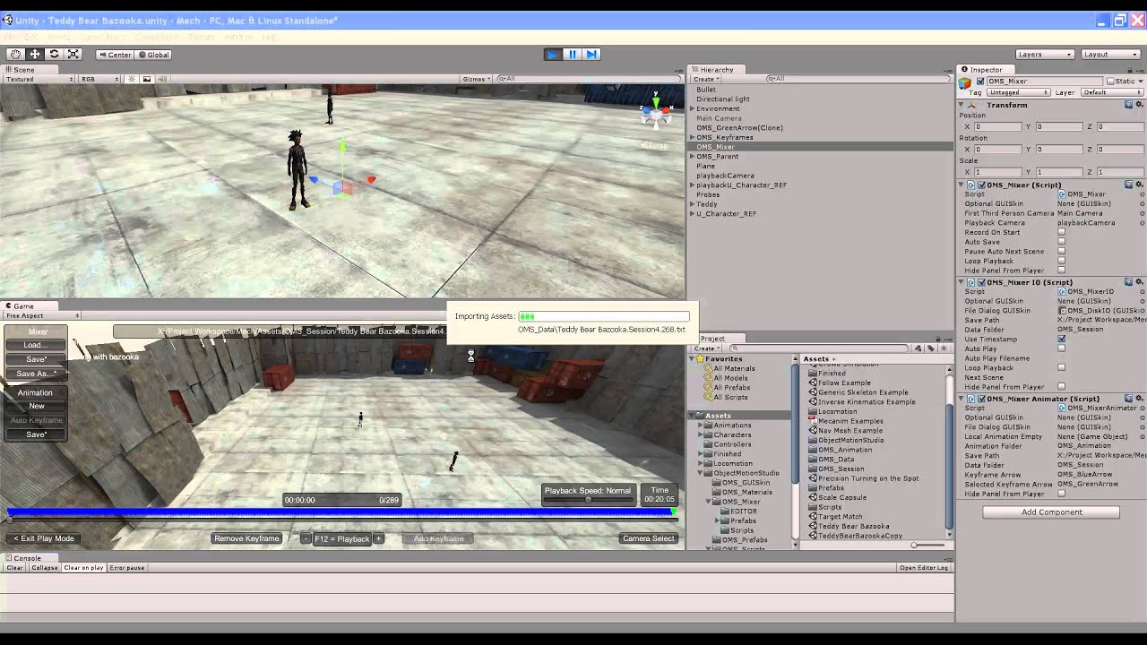This screenshot has width=1147, height=645.
Task: Enable Record On Start checkbox
Action: pos(1062,232)
